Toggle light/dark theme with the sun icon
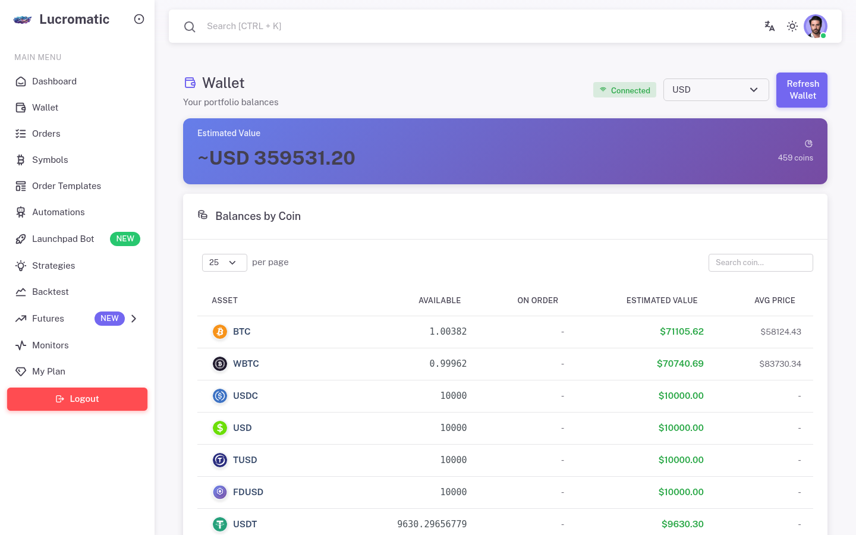The width and height of the screenshot is (856, 535). pos(792,26)
